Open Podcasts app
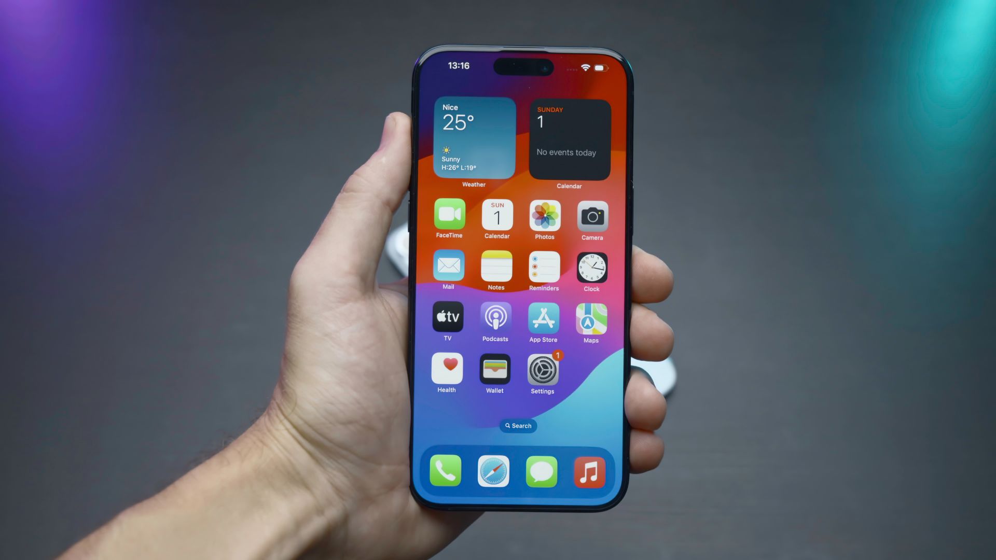 pos(494,319)
